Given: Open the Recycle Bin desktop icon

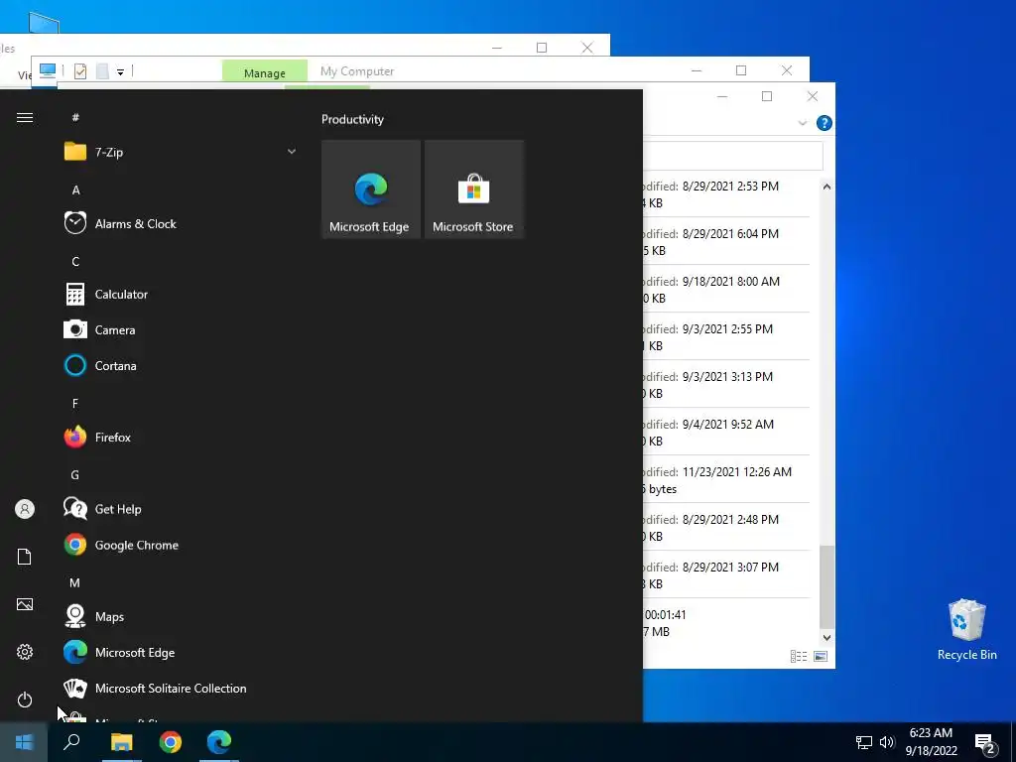Looking at the screenshot, I should [966, 630].
